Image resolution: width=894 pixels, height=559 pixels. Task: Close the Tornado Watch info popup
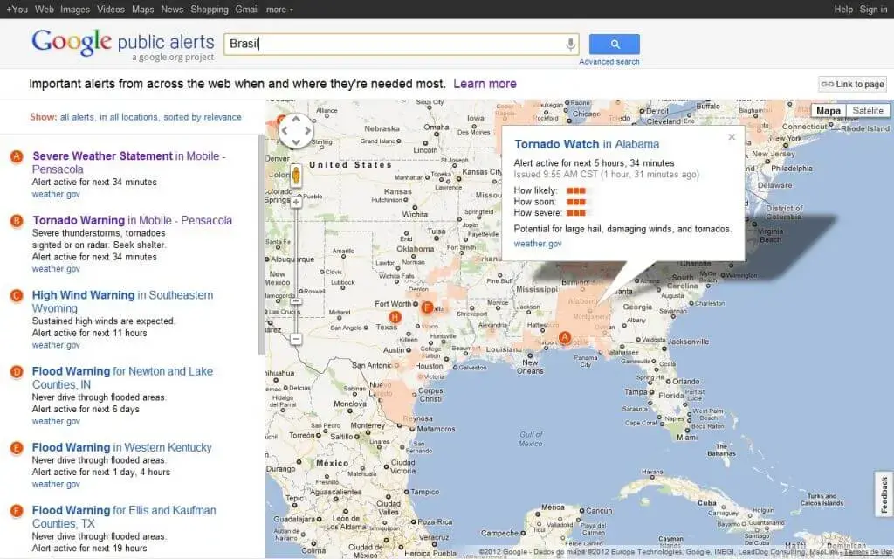tap(732, 137)
